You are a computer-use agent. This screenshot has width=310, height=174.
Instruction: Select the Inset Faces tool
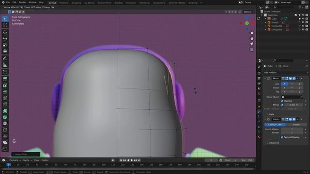point(5,86)
